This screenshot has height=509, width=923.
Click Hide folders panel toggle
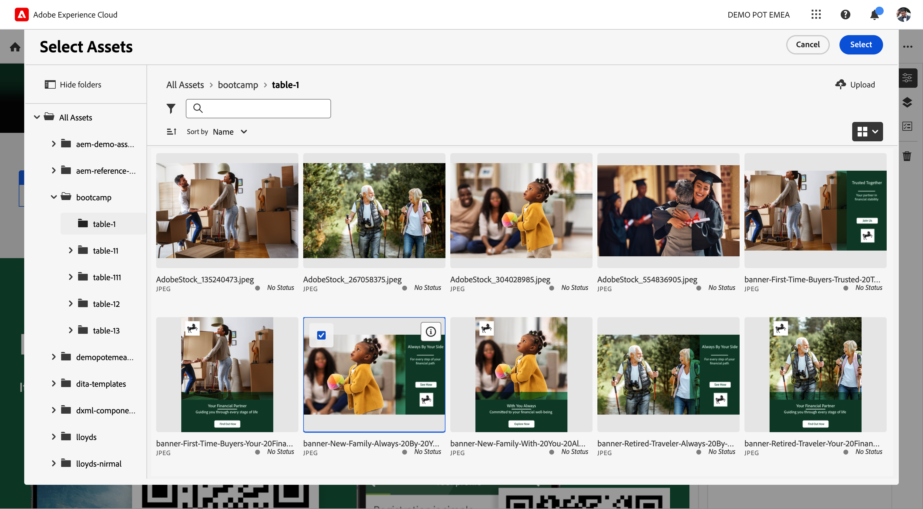73,84
